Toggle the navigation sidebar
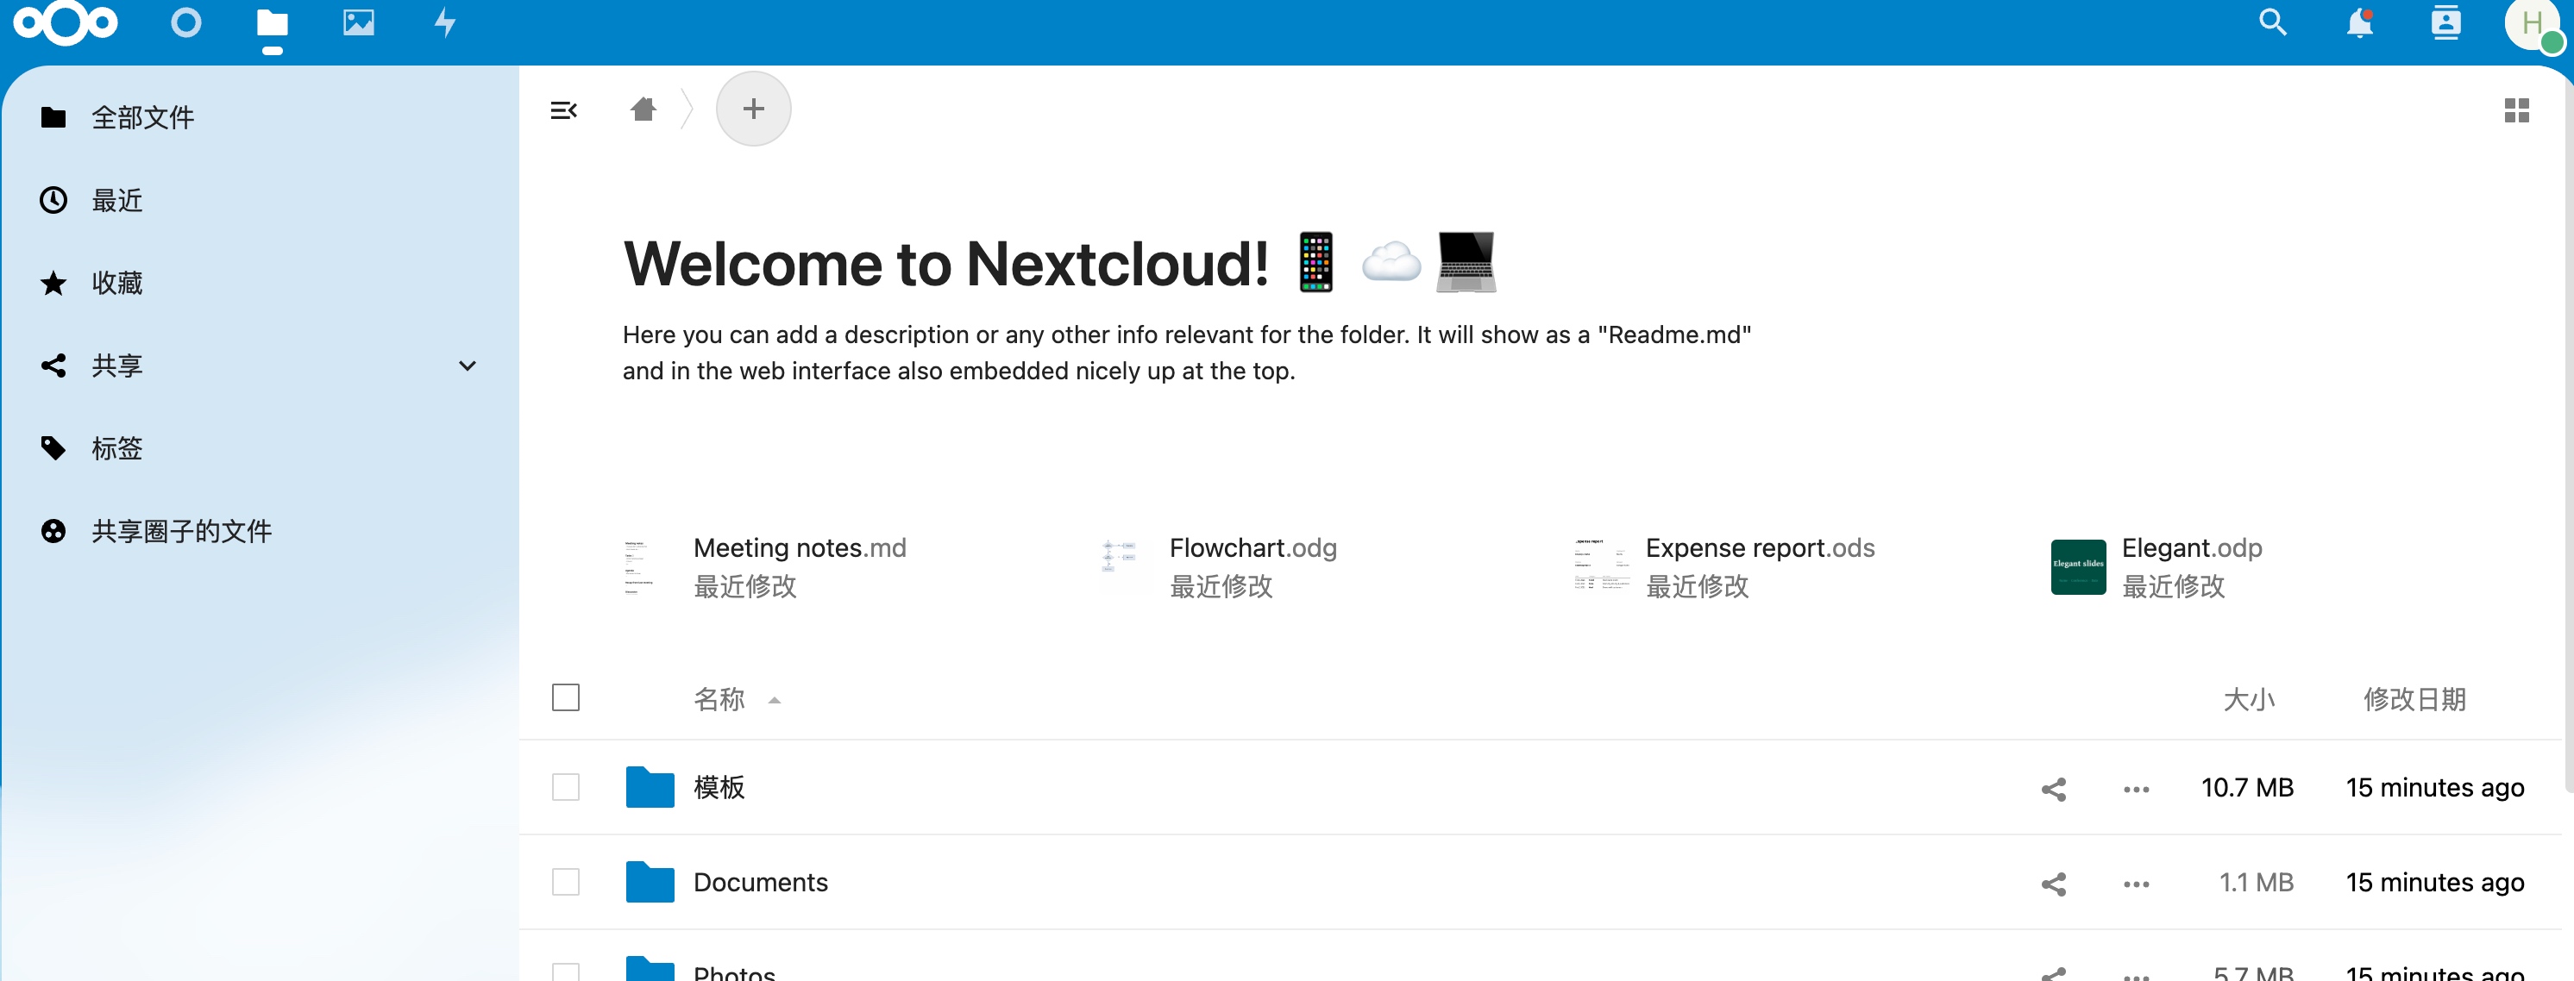The height and width of the screenshot is (981, 2574). (563, 109)
